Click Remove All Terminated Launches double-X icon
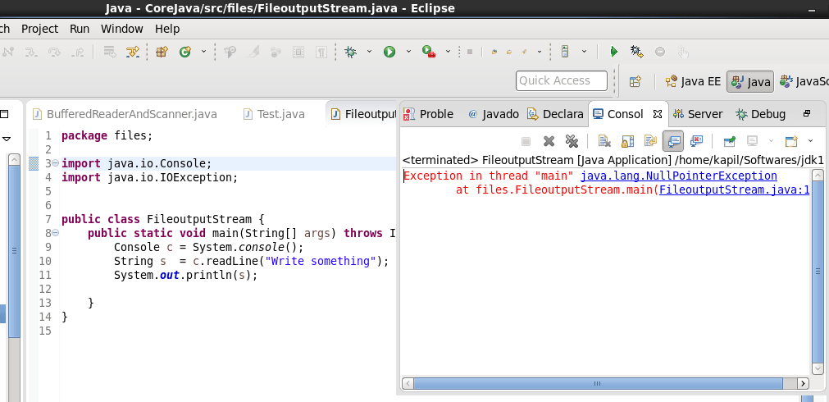Screen dimensions: 829x402 [x=572, y=141]
